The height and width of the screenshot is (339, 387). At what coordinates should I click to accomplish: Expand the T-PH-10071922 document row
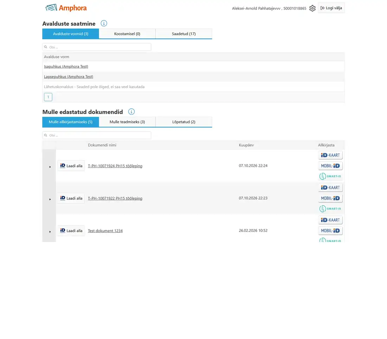point(50,199)
